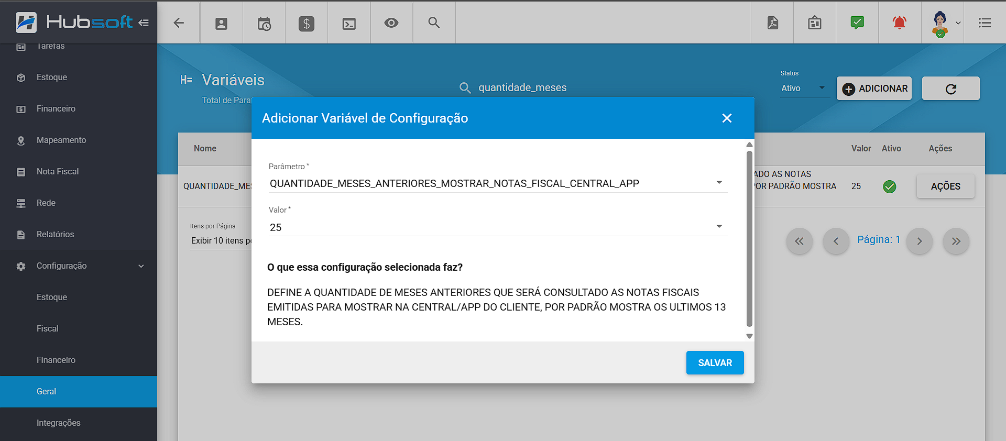
Task: Click the magnifier search icon in the toolbar
Action: (x=434, y=23)
